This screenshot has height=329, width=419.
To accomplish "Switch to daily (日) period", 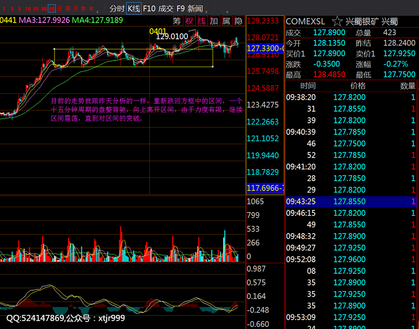I will point(59,9).
